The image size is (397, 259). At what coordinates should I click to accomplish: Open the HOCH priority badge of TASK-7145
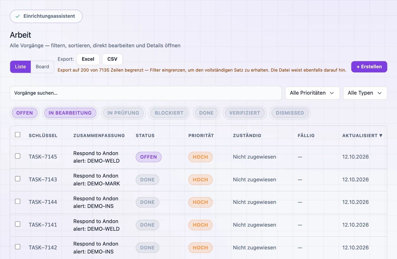click(200, 157)
